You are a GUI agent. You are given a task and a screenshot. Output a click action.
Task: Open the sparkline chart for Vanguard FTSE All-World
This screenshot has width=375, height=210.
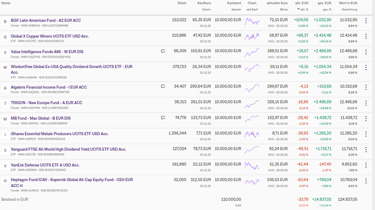(252, 150)
